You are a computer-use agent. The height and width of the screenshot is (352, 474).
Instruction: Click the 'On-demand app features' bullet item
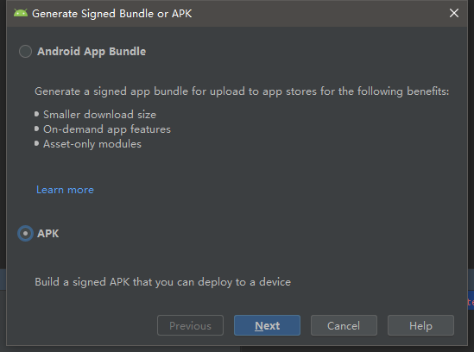tap(107, 129)
